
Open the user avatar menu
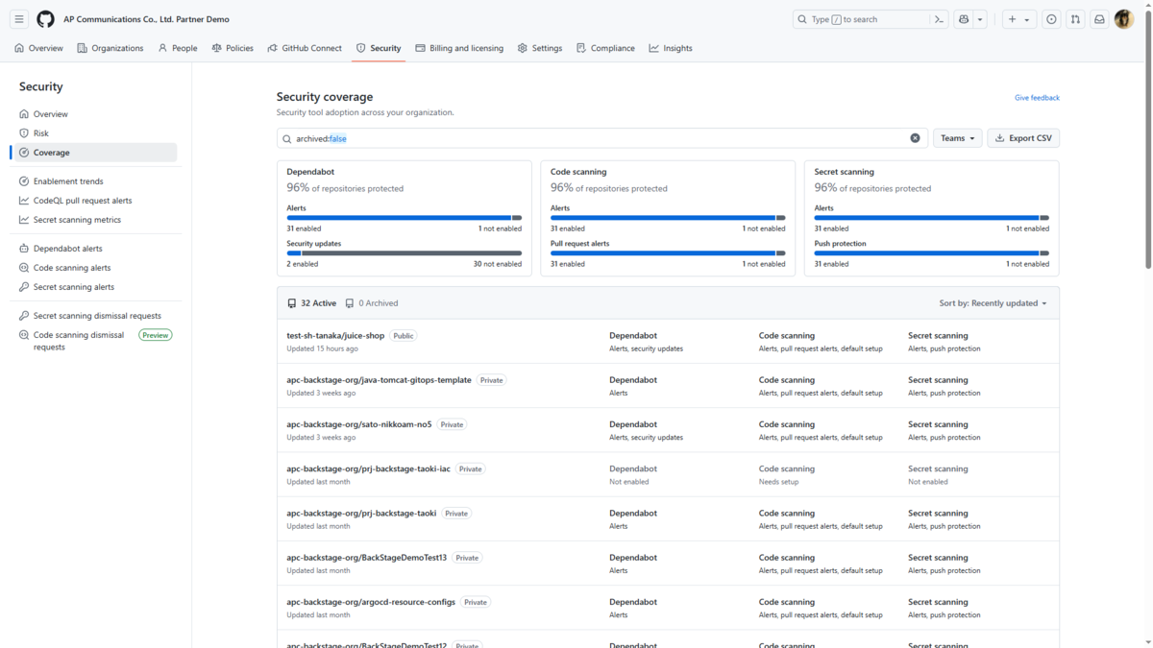pyautogui.click(x=1124, y=19)
